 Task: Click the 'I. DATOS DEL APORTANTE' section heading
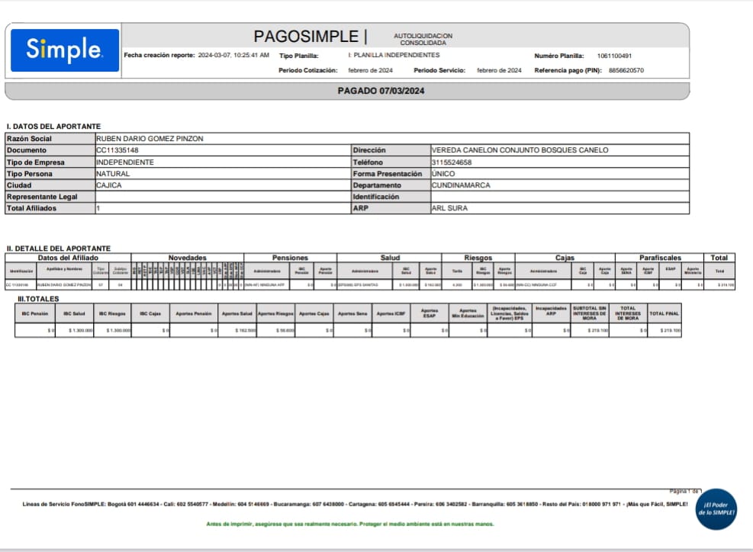click(x=53, y=126)
